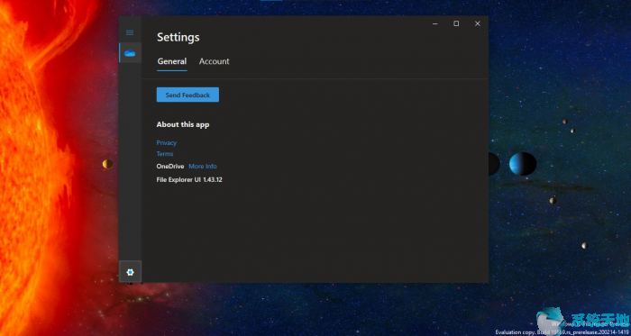Screen dimensions: 631x336
Task: Minimize the Settings window
Action: (x=435, y=23)
